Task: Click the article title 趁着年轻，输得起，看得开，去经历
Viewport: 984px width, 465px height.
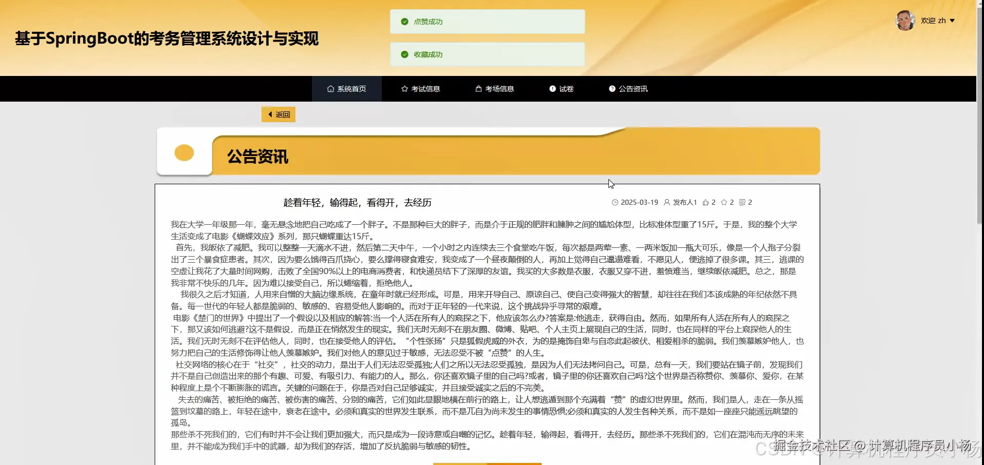Action: 357,202
